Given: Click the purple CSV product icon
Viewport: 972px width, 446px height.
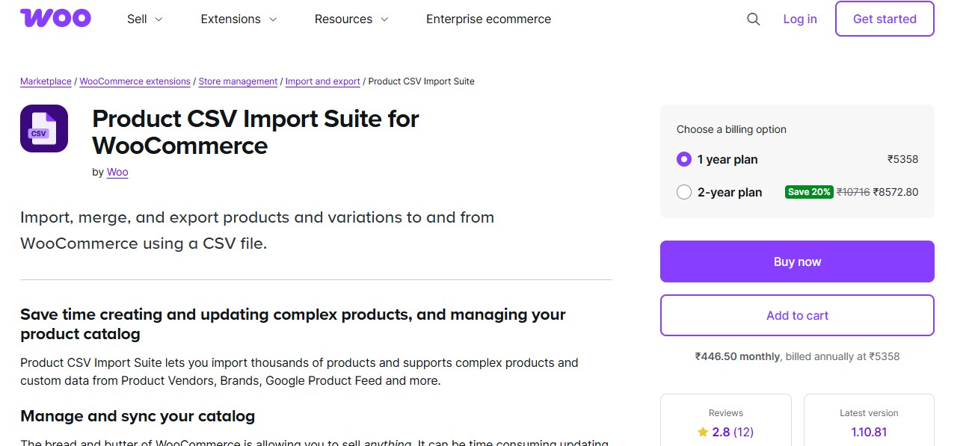Looking at the screenshot, I should [x=43, y=128].
